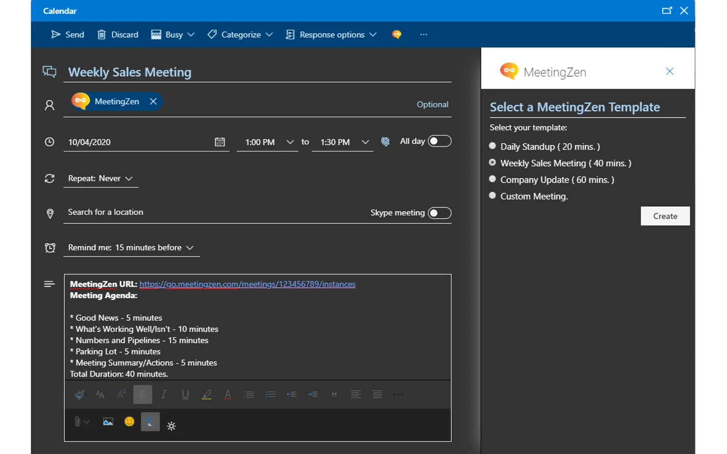The height and width of the screenshot is (454, 727).
Task: Select the Daily Standup template
Action: pos(493,146)
